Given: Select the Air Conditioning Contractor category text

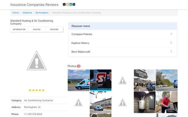Looking at the screenshot, I should click(38, 100).
